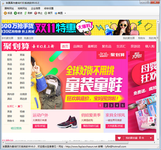This screenshot has width=161, height=150.
Task: Open the 我的聚划算 link
Action: pos(129,38)
